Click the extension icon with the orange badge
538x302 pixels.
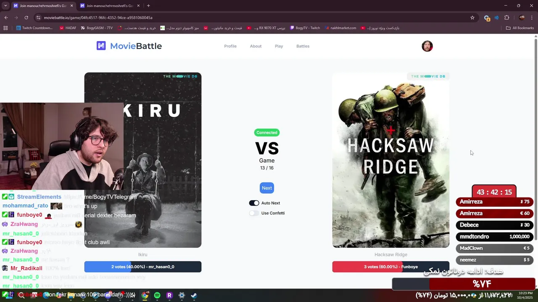[x=487, y=18]
